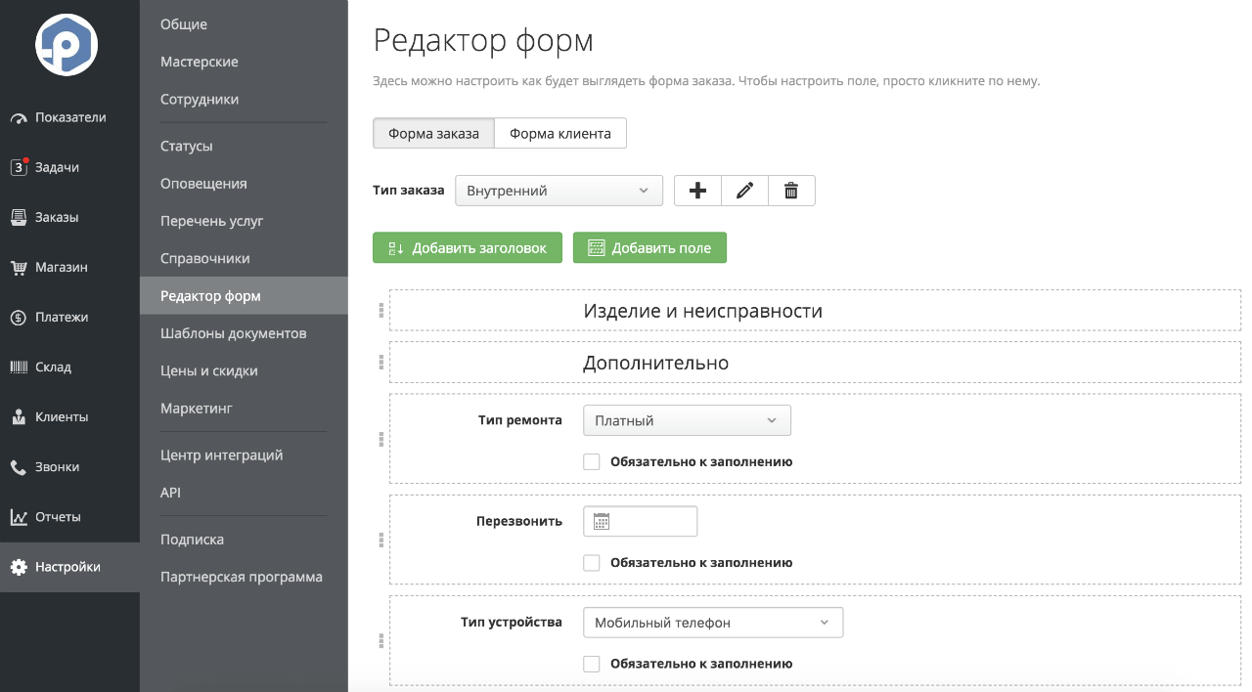Grab the drag handle of Тип ремонта field
This screenshot has width=1252, height=692.
[x=381, y=439]
